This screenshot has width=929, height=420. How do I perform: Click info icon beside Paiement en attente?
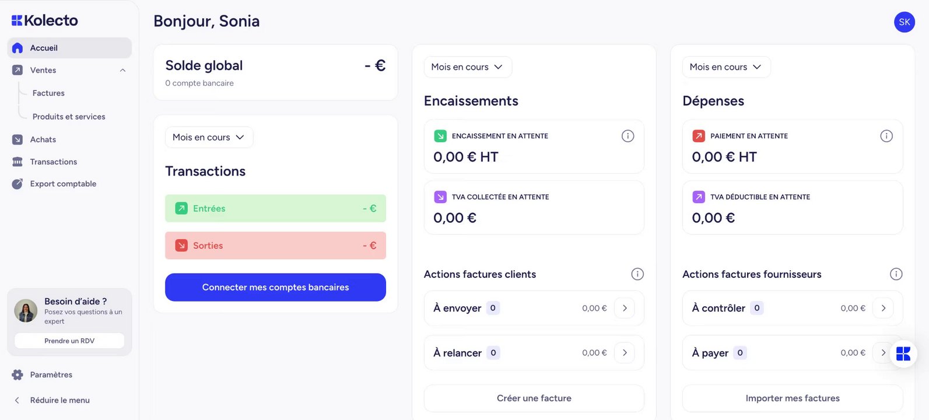point(886,136)
